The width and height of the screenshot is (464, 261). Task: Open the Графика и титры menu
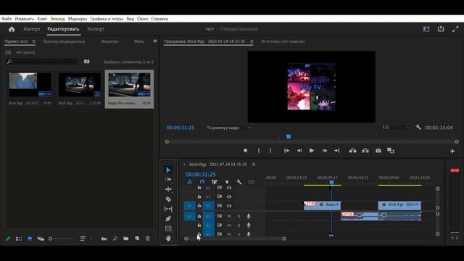coord(107,19)
